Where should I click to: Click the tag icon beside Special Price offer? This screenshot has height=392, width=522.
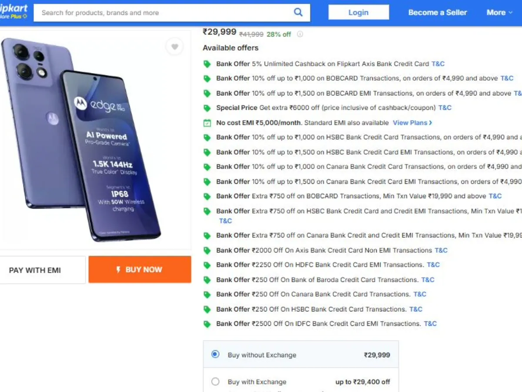pos(207,108)
